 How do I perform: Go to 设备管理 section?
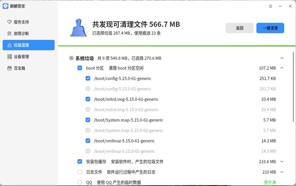29,57
